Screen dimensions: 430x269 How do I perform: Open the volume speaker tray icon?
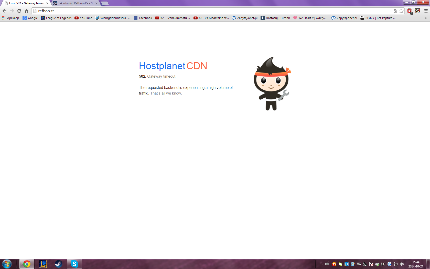tap(402, 264)
